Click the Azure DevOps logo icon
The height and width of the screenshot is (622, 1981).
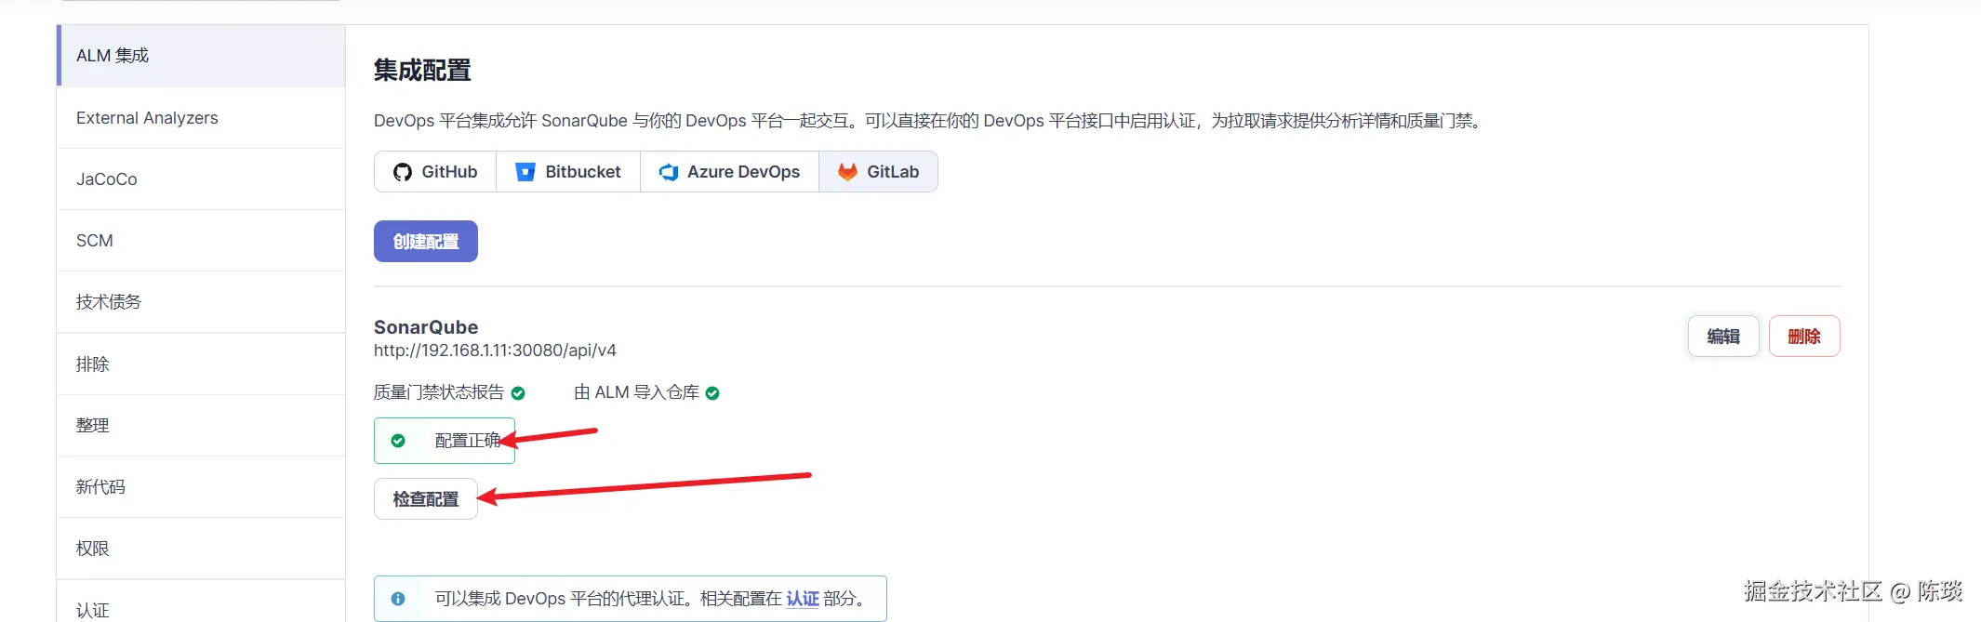pos(668,172)
